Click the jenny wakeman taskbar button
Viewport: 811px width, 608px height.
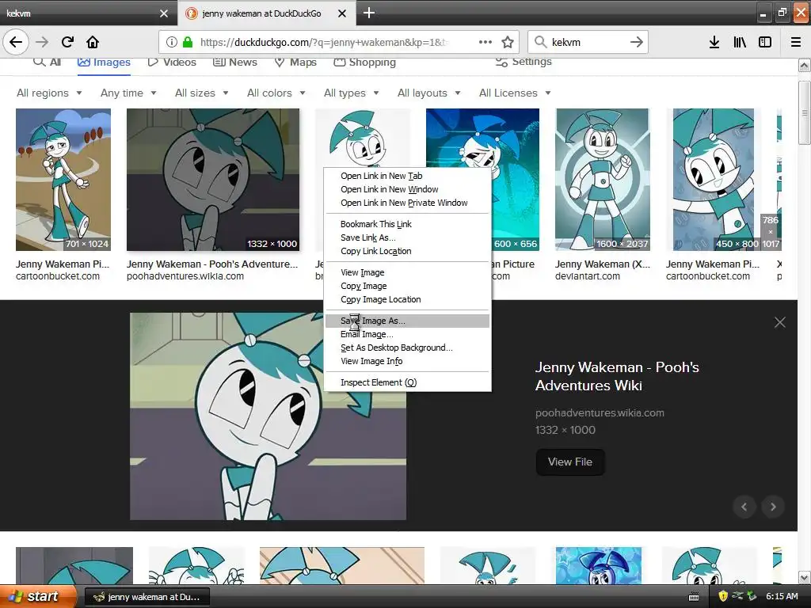coord(147,597)
